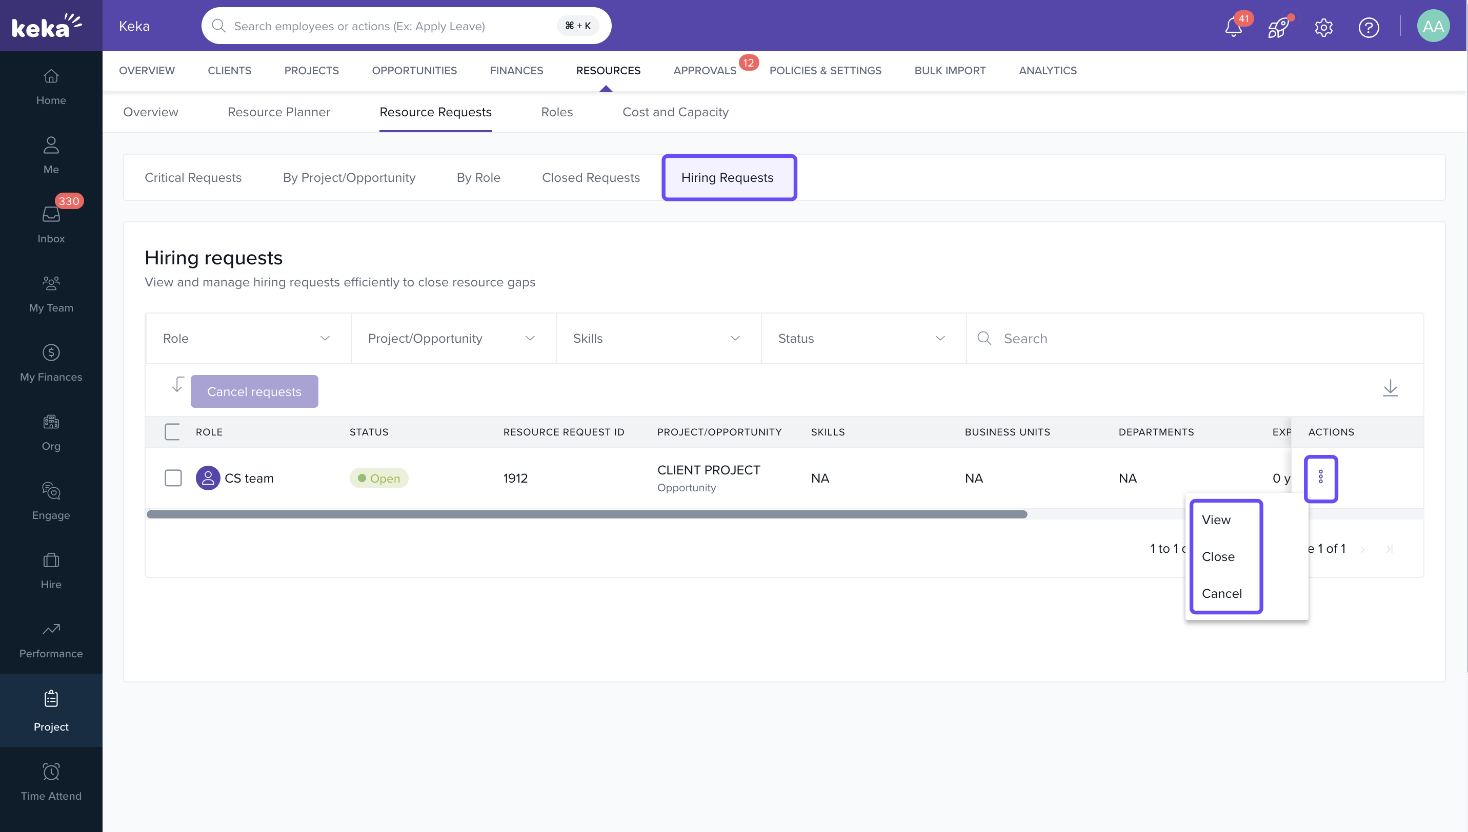Open the notifications bell icon

click(1234, 27)
